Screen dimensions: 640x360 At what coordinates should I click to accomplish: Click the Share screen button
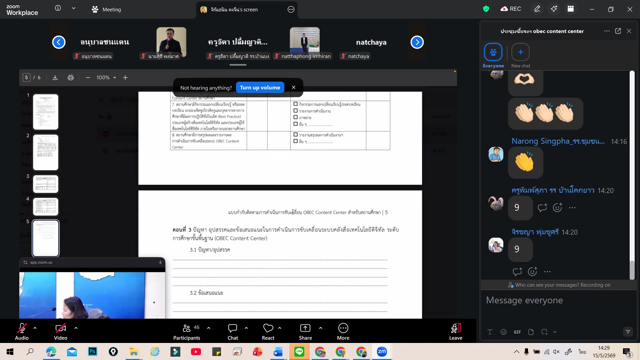point(305,331)
